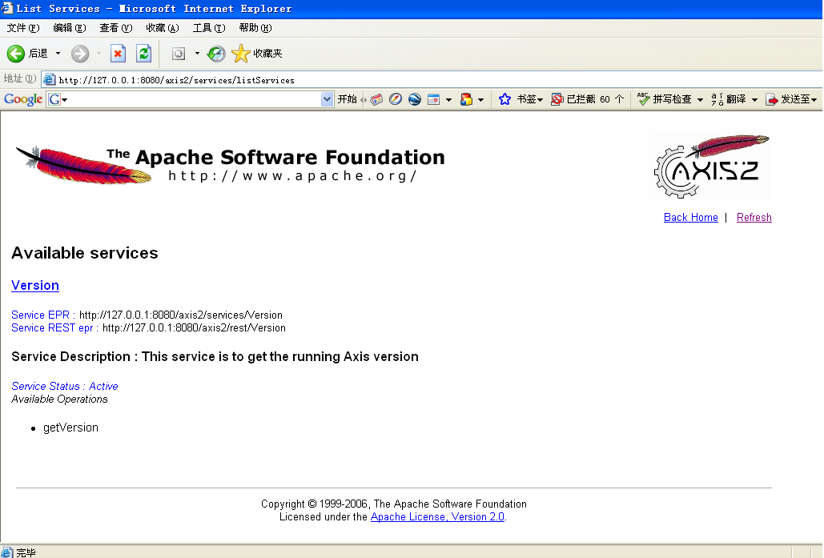Click the IE icon in title bar
The width and height of the screenshot is (824, 558).
[7, 8]
